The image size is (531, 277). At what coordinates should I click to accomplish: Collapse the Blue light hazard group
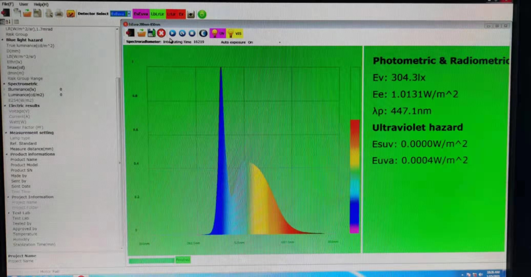(3, 40)
